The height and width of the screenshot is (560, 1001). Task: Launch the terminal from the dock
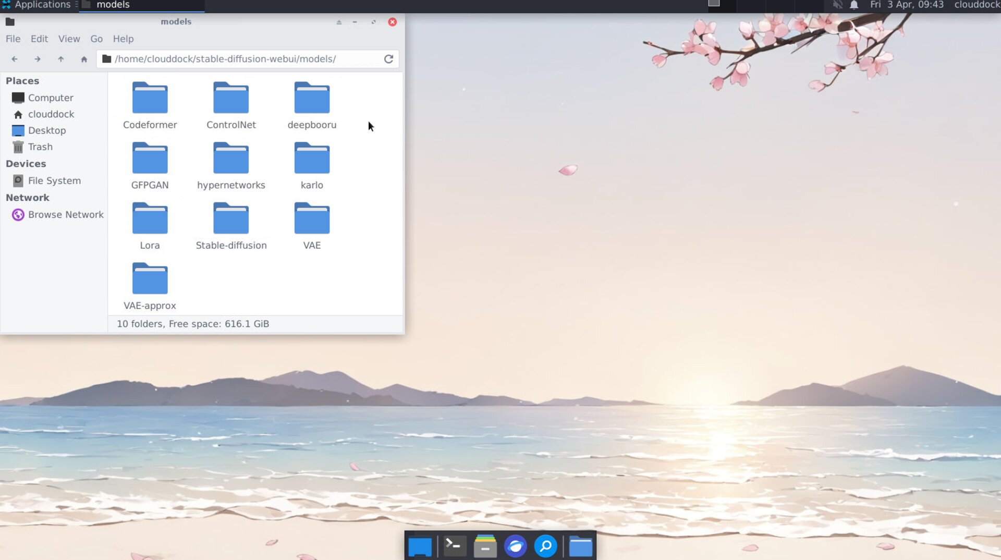pyautogui.click(x=454, y=546)
